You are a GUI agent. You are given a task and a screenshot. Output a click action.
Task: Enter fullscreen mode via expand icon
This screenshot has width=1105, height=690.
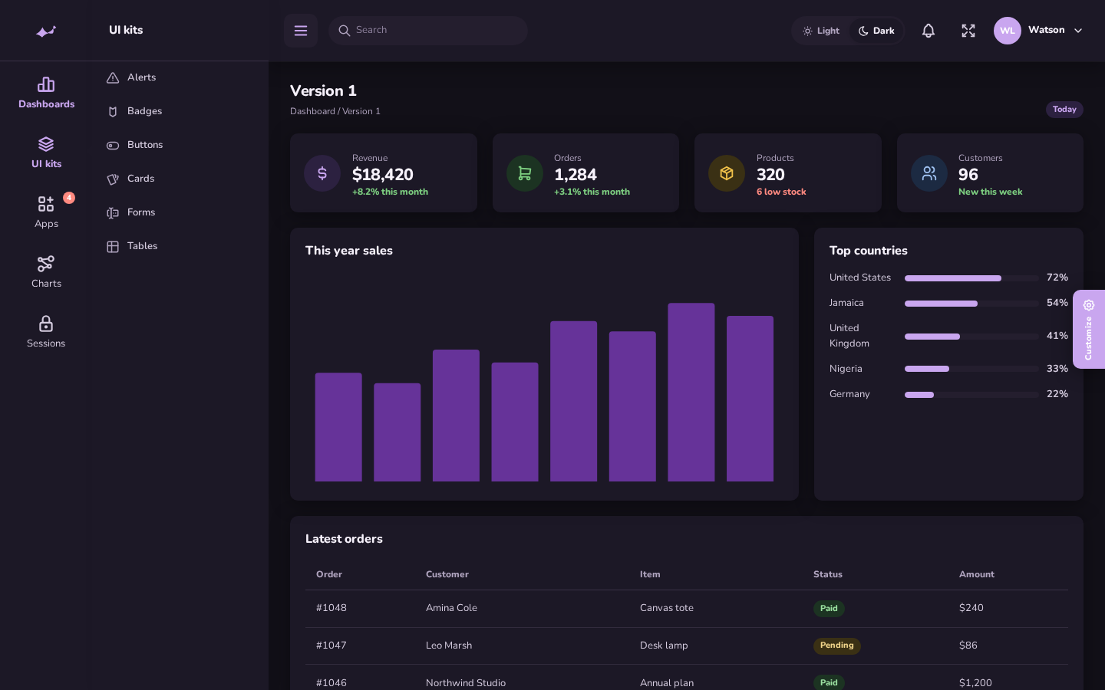pos(968,31)
